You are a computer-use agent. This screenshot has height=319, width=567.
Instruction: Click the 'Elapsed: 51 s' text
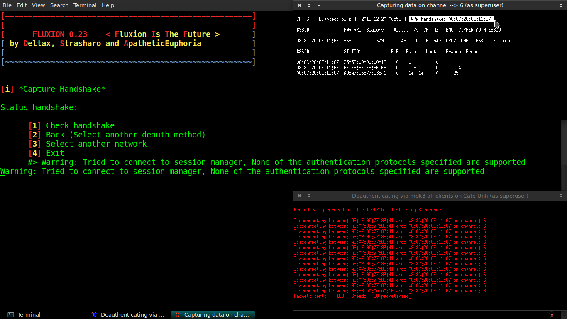point(335,19)
